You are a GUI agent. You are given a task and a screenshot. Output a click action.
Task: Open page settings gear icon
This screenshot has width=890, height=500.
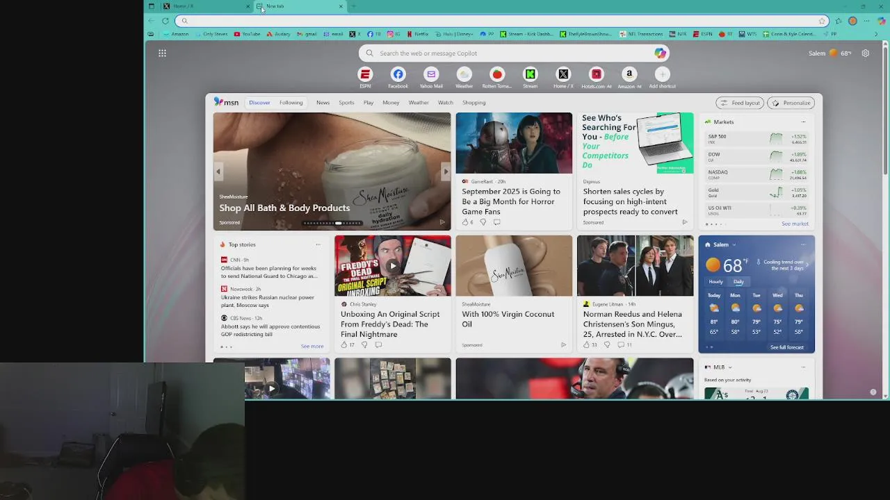point(865,53)
